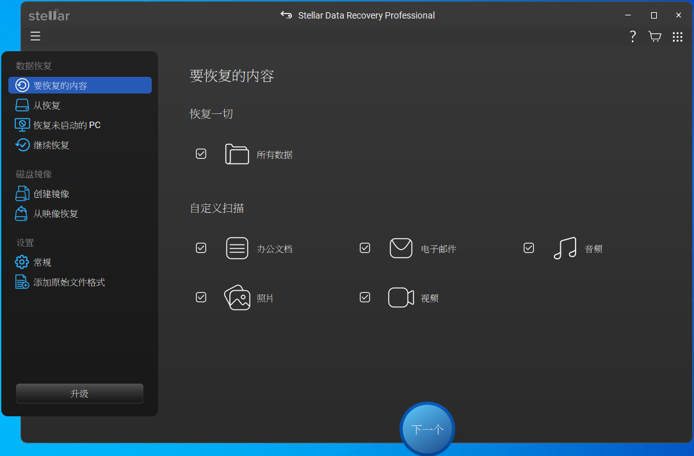Click the 照片 picture icon
694x456 pixels.
238,298
